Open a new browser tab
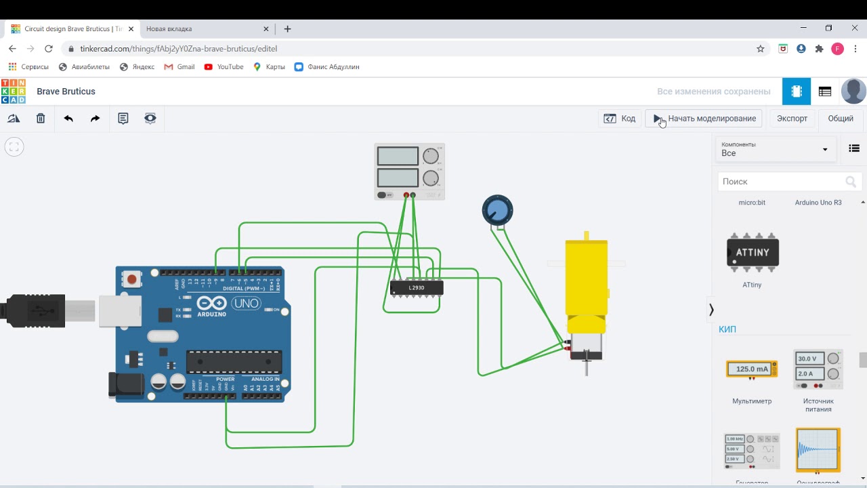Image resolution: width=867 pixels, height=488 pixels. click(x=287, y=29)
